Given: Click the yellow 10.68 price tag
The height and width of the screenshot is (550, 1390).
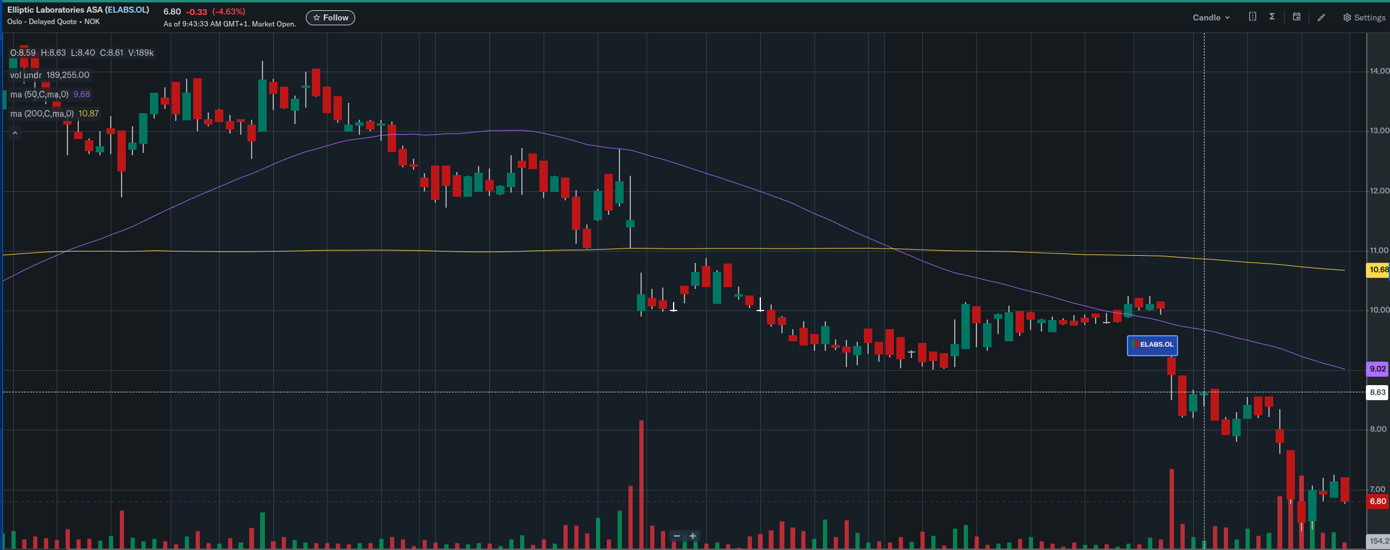Looking at the screenshot, I should click(x=1378, y=270).
